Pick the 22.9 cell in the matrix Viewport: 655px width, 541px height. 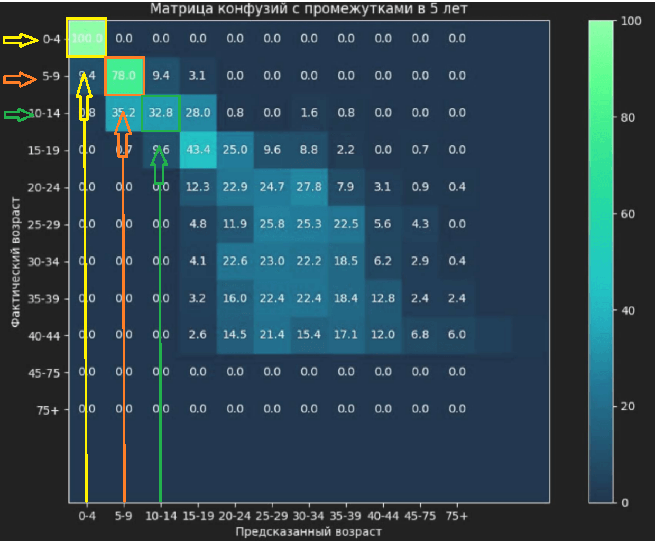click(235, 187)
